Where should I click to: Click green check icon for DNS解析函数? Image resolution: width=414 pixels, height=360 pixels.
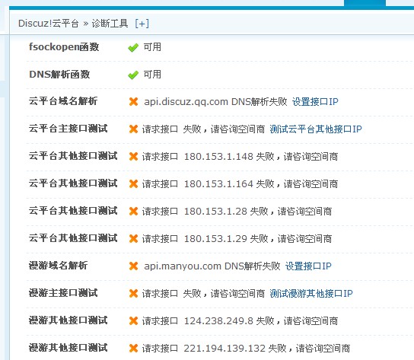pos(133,75)
